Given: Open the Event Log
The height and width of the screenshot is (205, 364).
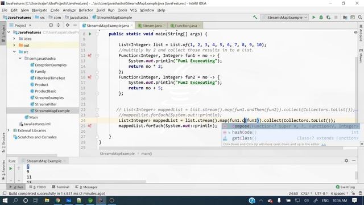Looking at the screenshot, I should [345, 187].
